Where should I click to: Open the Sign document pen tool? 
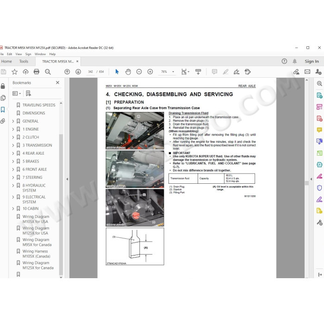pos(237,72)
